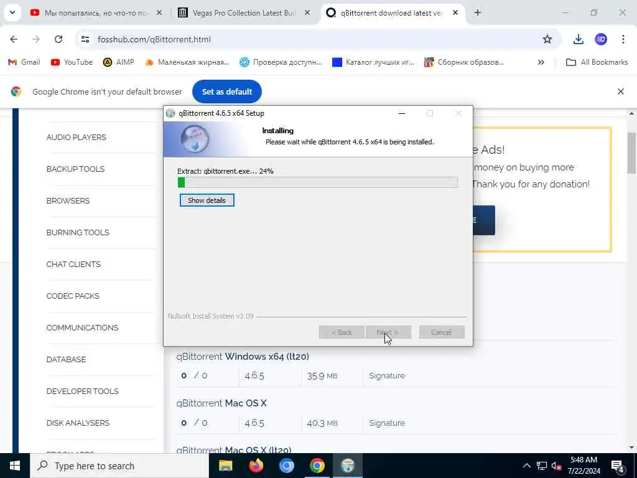This screenshot has width=637, height=478.
Task: Open the DEVELOPER TOOLS category
Action: [x=83, y=391]
